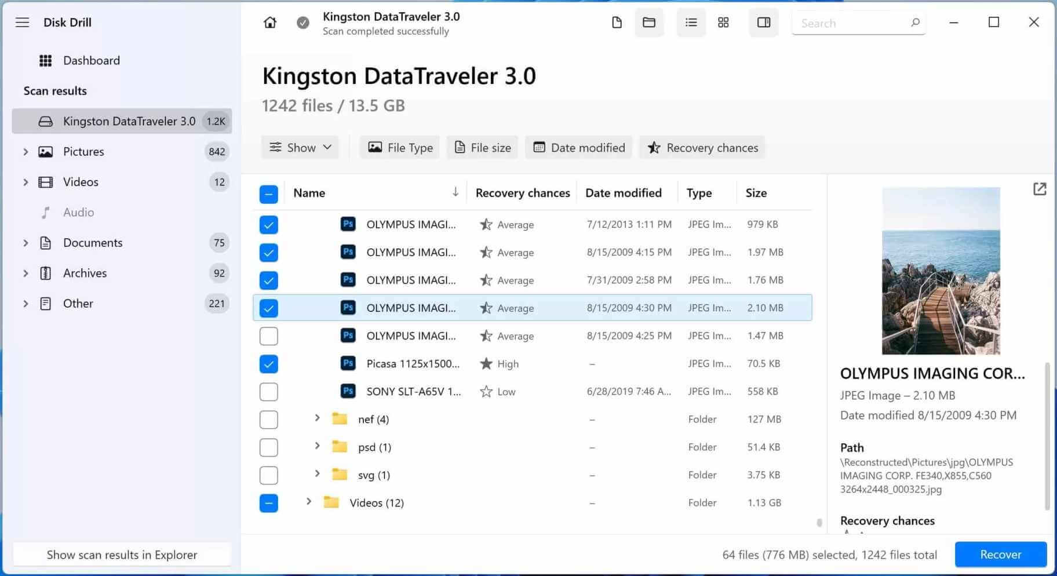Click the Low recovery star icon

[x=486, y=392]
